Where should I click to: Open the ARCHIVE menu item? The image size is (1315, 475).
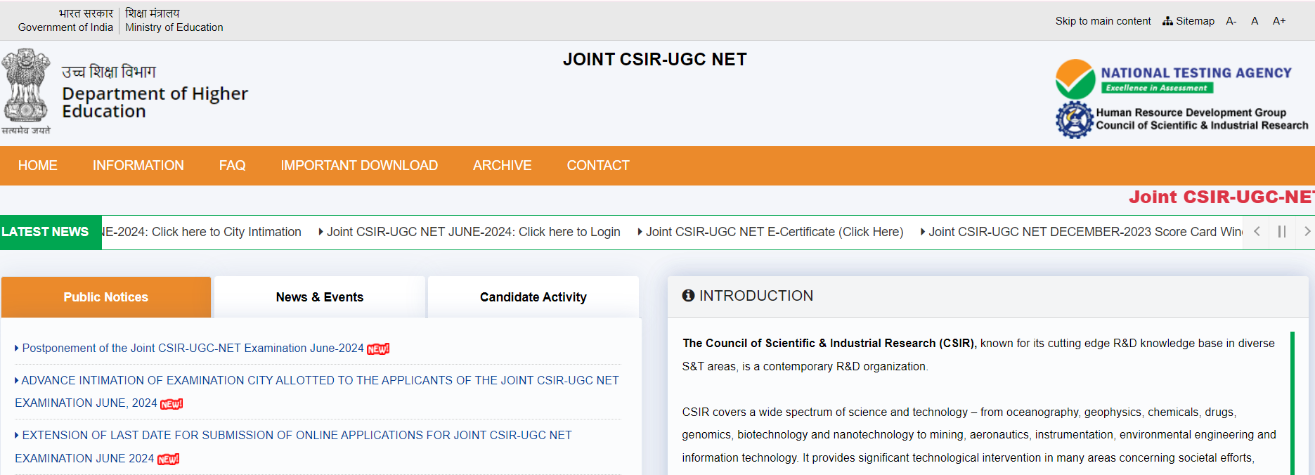(503, 166)
